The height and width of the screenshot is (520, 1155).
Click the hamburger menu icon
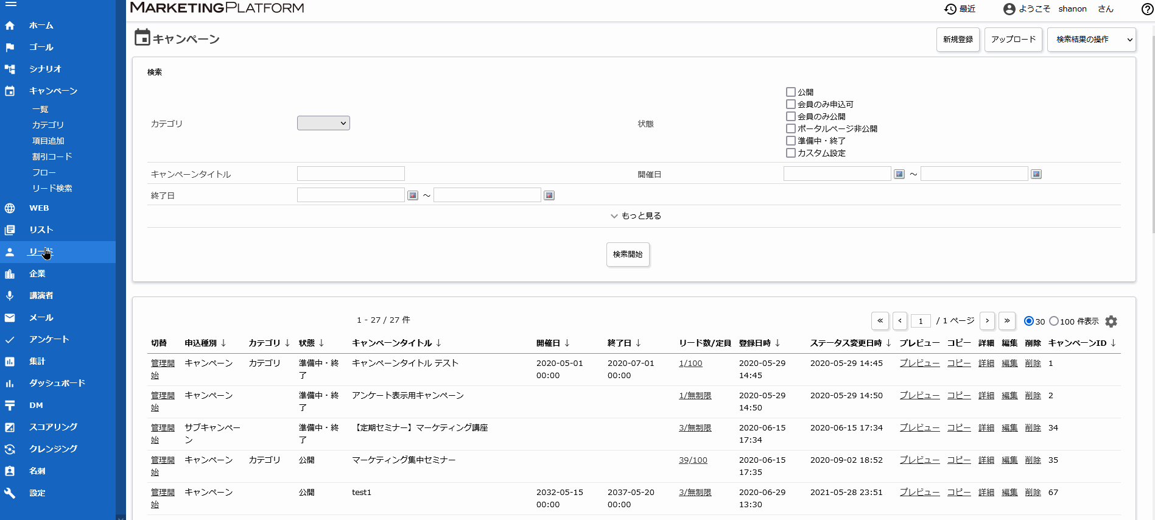point(10,4)
